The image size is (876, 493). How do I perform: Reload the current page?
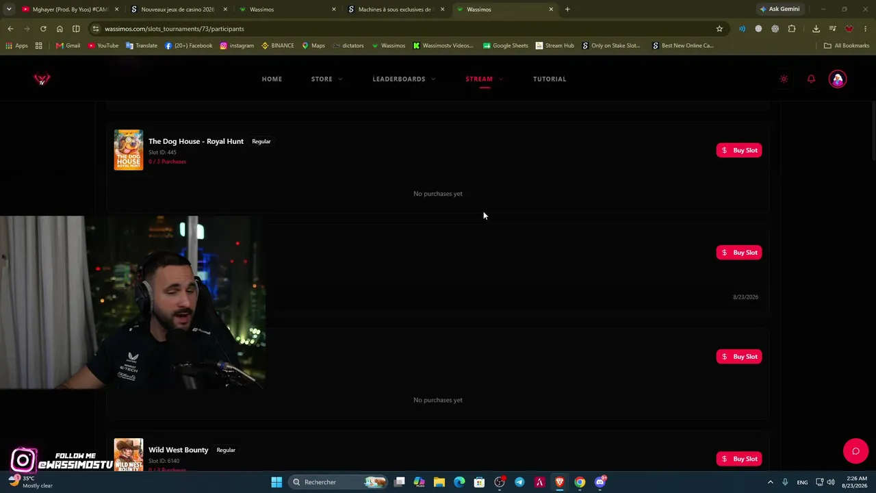(x=43, y=29)
